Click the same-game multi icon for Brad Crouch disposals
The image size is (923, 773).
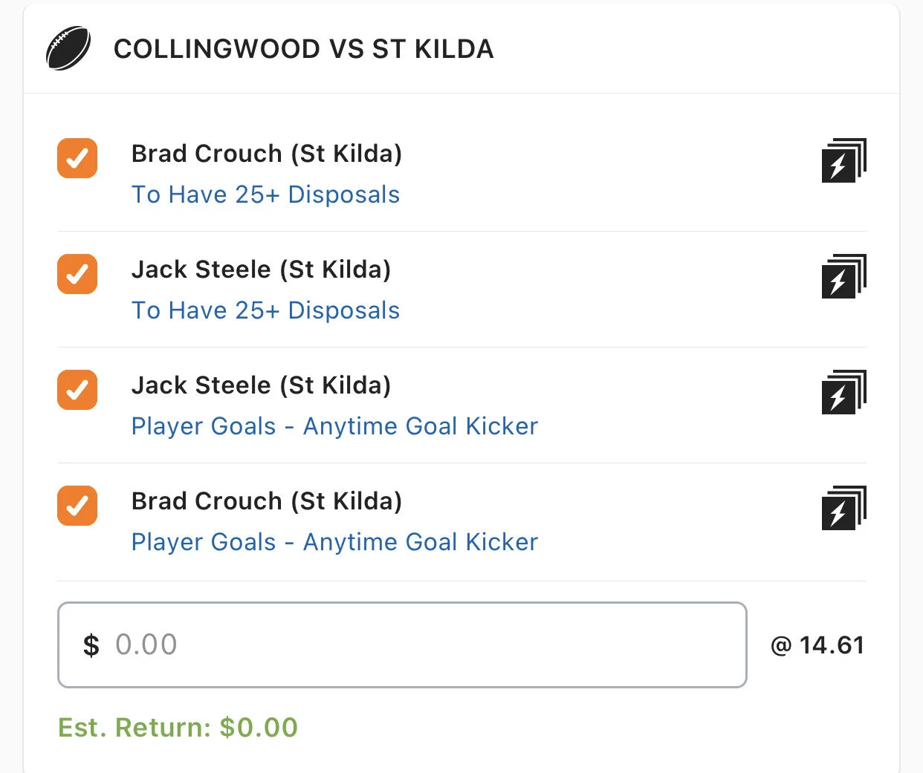tap(843, 160)
